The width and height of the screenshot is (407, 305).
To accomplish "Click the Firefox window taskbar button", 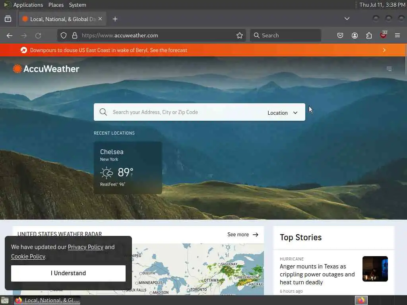I will [47, 300].
